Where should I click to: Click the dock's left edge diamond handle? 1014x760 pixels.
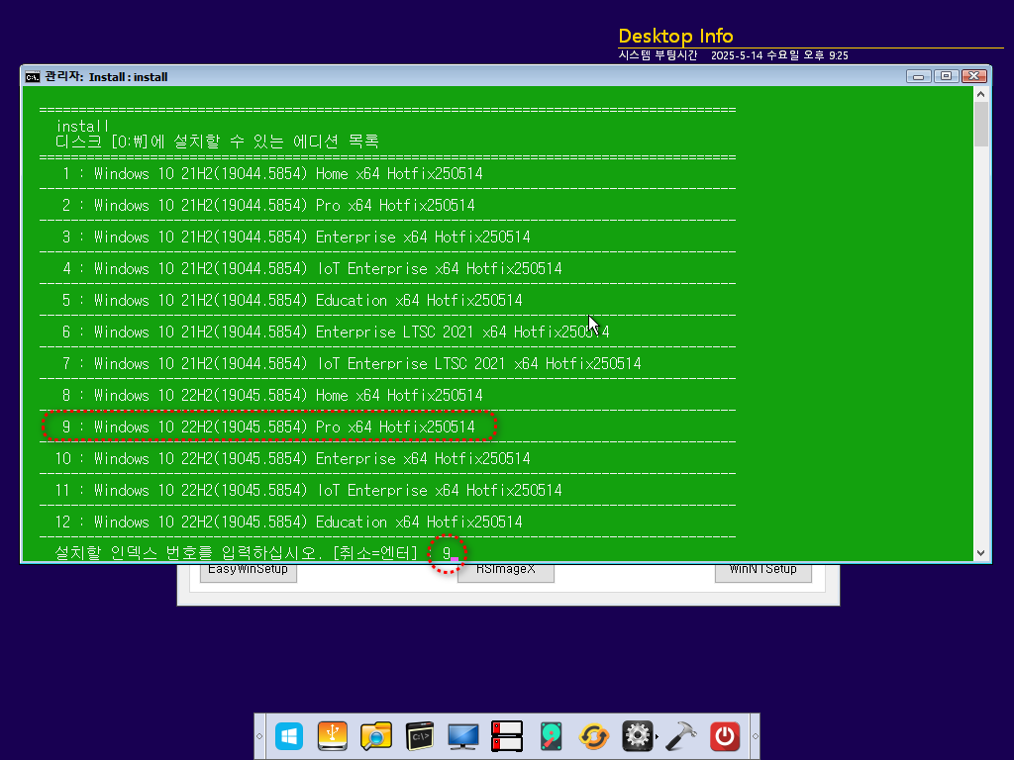[259, 736]
